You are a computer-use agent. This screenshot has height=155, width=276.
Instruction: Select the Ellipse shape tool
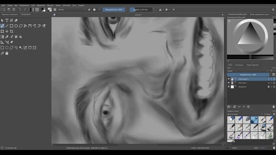(x=16, y=26)
